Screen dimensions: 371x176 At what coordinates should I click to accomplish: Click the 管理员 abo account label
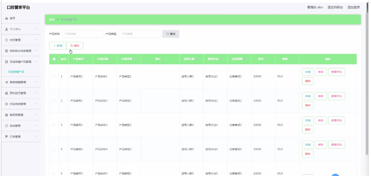(x=315, y=7)
